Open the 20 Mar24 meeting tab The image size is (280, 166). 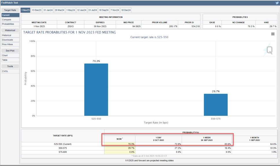59,10
